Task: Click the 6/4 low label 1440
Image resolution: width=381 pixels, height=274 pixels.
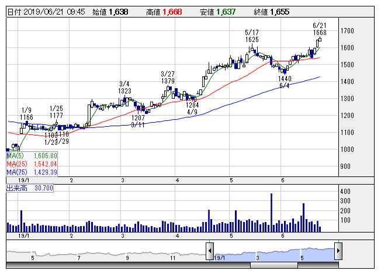Action: pos(285,79)
